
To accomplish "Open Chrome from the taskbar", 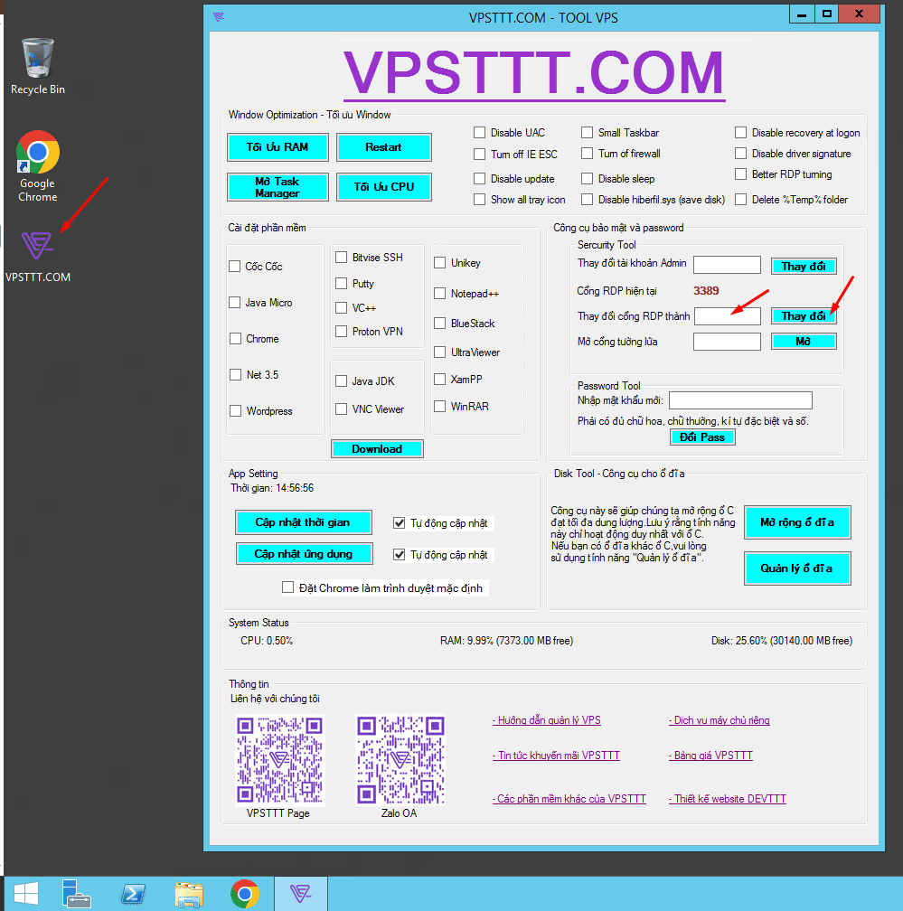I will point(245,894).
